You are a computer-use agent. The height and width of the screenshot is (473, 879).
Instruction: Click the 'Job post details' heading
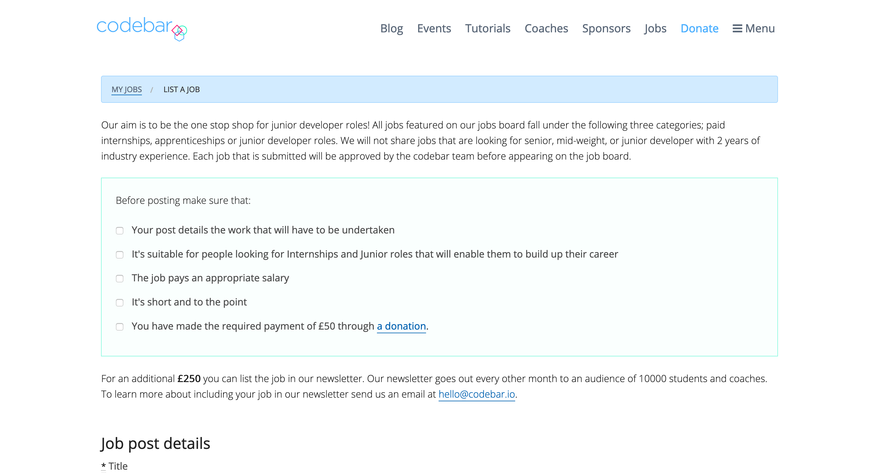point(155,443)
